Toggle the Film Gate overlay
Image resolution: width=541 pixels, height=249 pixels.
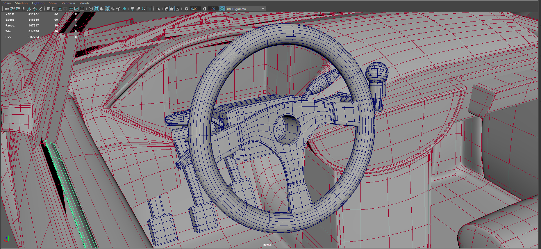point(54,9)
